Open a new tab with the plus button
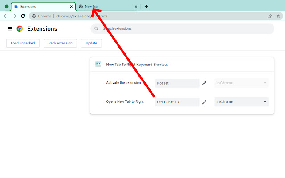Screen dimensions: 285x178 click(x=146, y=7)
